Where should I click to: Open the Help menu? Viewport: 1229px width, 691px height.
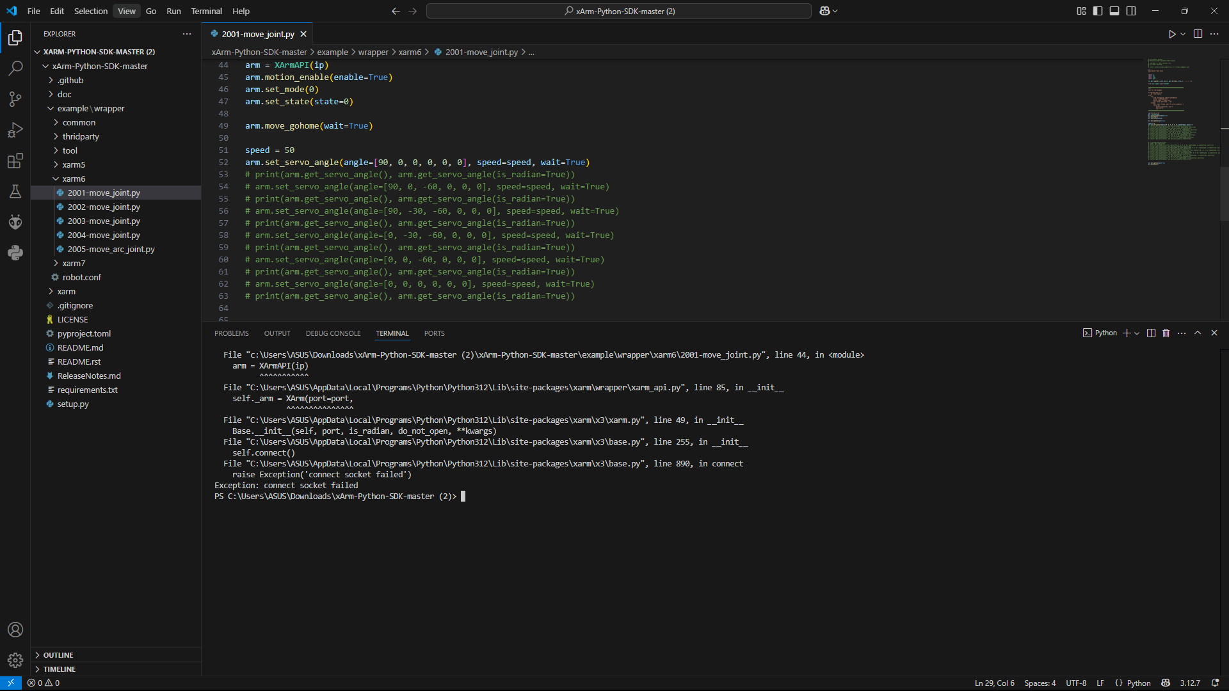[x=241, y=11]
